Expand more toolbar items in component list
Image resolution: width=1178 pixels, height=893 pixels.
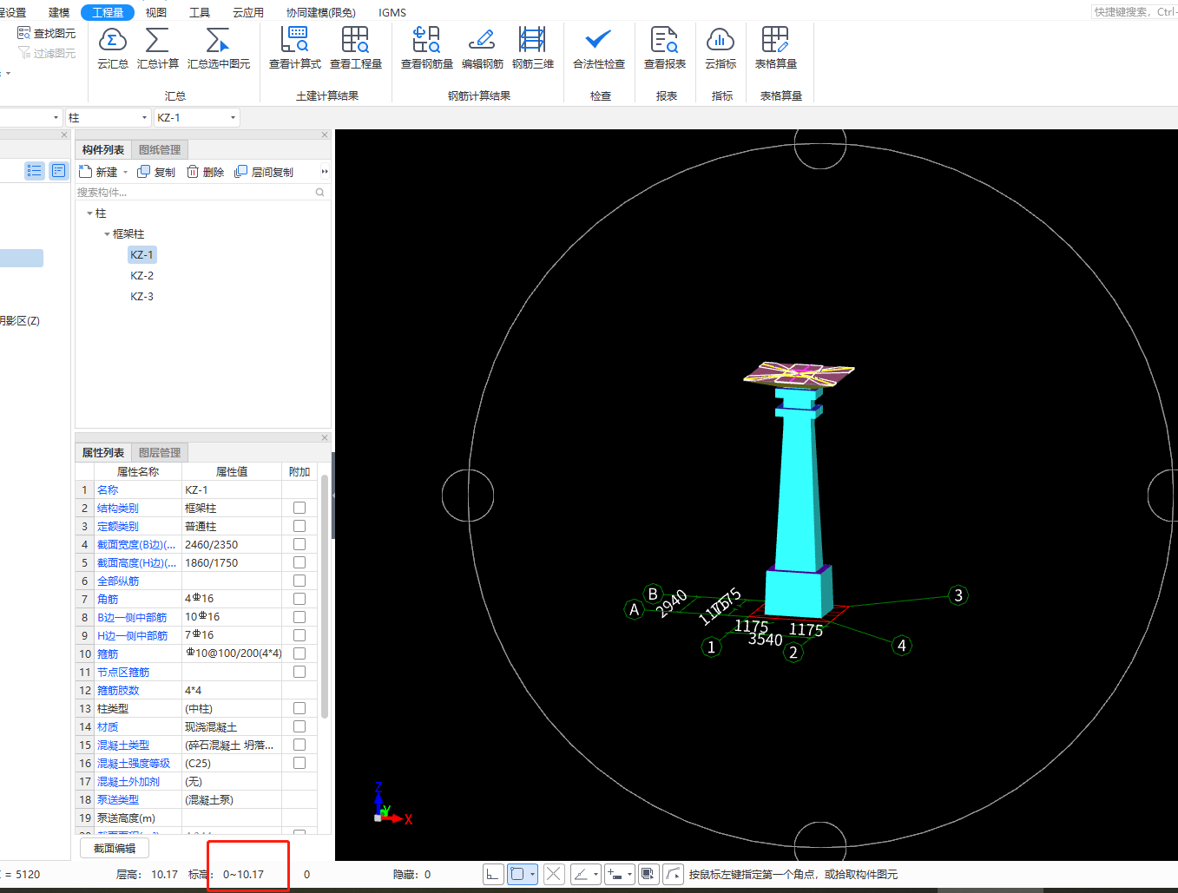pyautogui.click(x=325, y=172)
